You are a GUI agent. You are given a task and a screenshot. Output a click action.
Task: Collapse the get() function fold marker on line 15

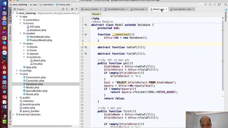(x=90, y=63)
